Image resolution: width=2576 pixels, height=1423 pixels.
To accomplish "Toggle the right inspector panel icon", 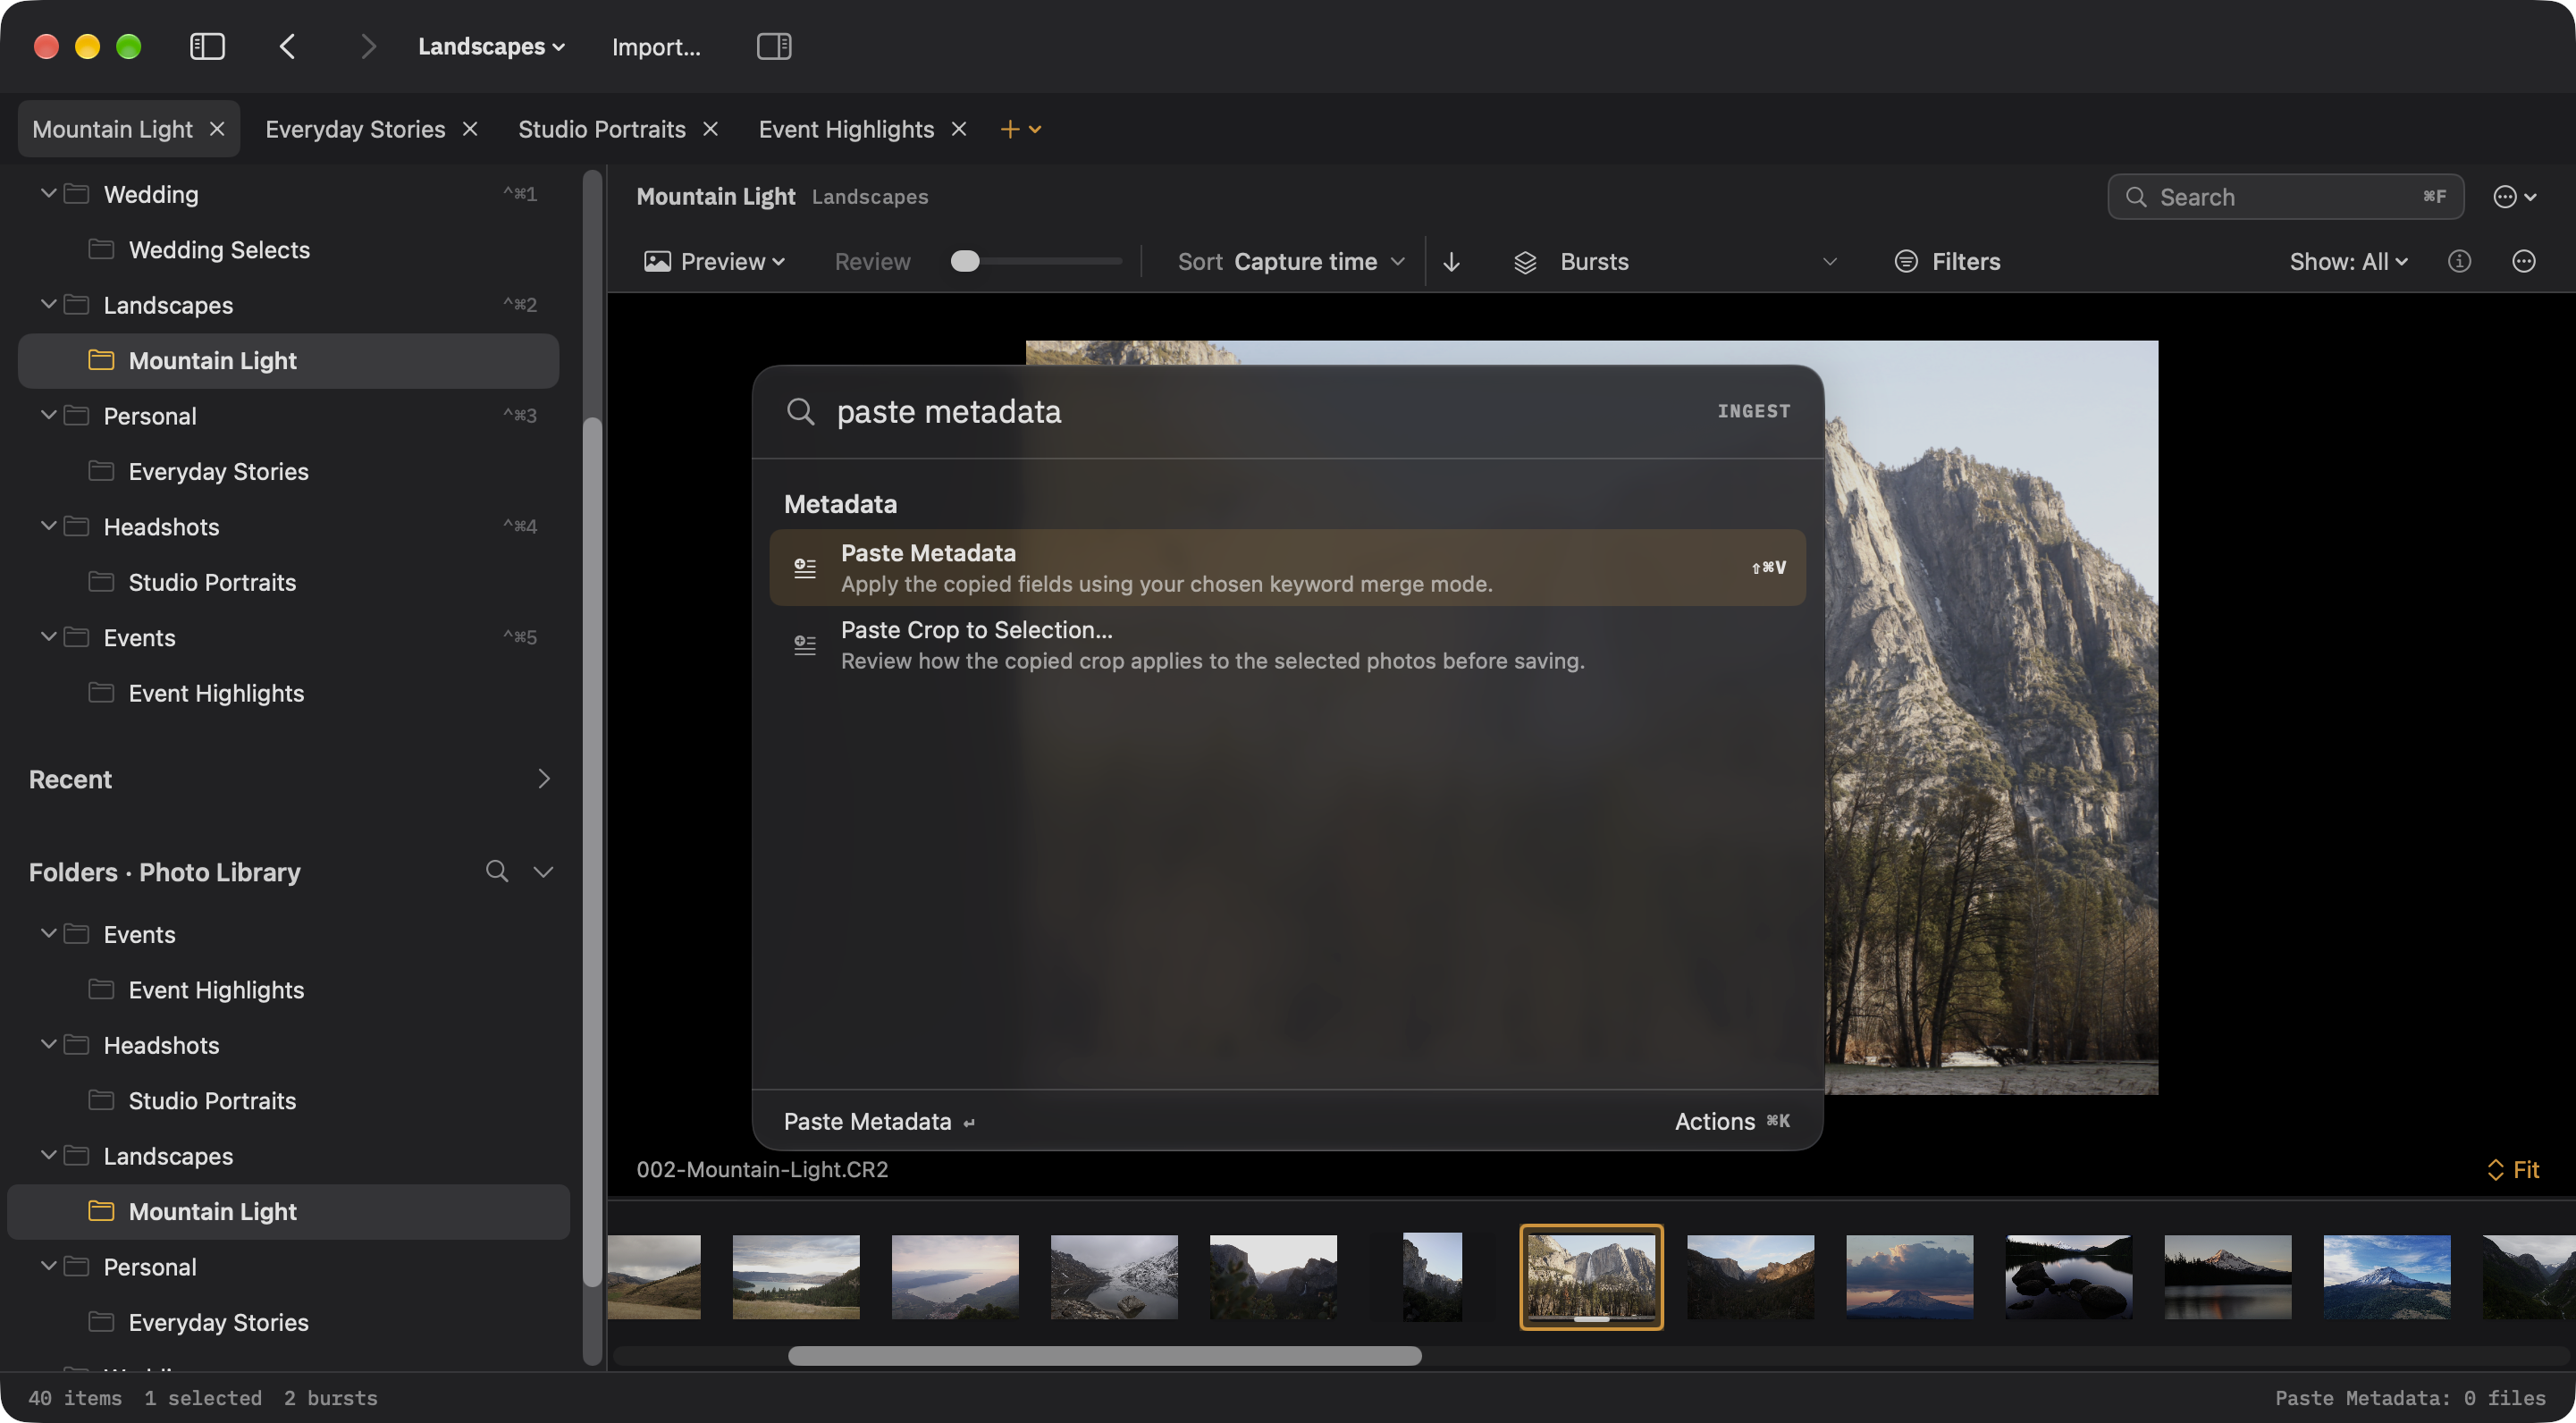I will click(x=774, y=46).
